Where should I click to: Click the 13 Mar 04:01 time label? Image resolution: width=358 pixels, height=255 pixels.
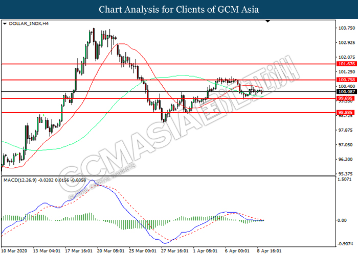click(x=47, y=251)
